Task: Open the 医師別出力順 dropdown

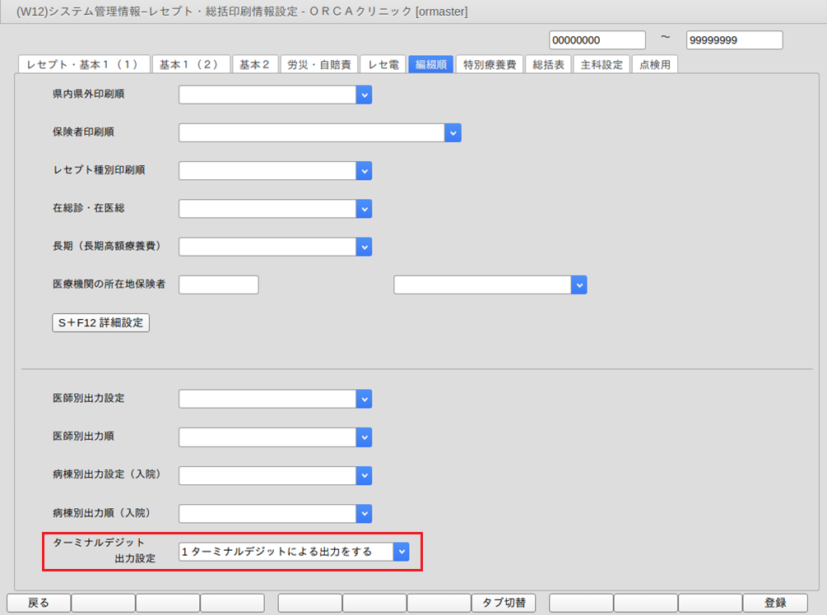Action: (x=364, y=437)
